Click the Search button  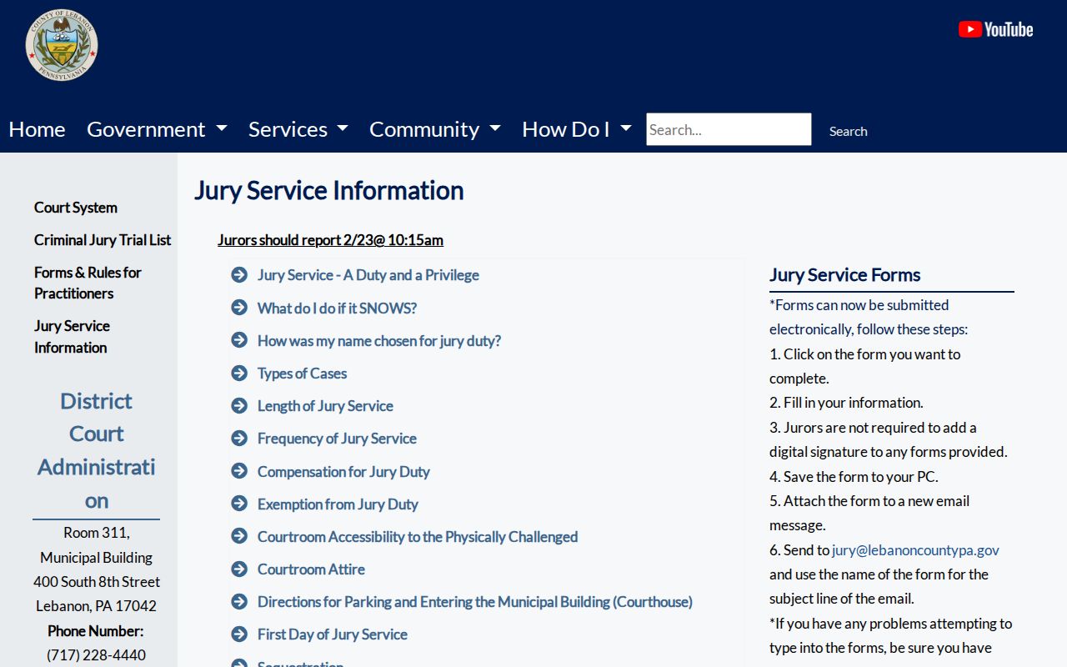click(849, 131)
